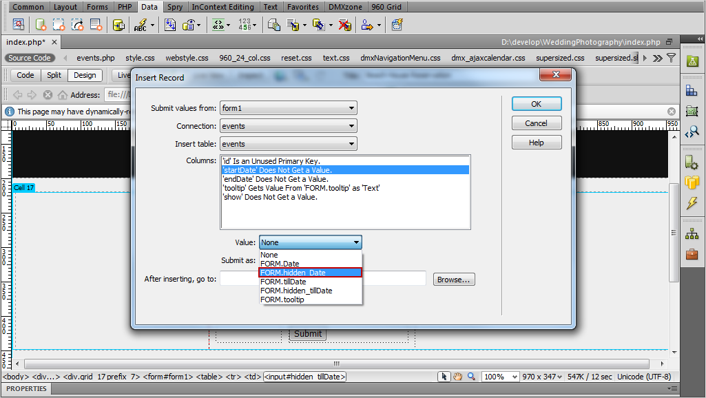Image resolution: width=706 pixels, height=398 pixels.
Task: Insert a Spry Region from toolbar
Action: point(59,24)
